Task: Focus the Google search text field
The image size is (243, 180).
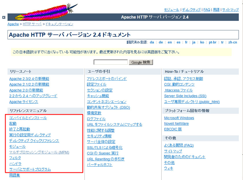Action: pos(111,62)
